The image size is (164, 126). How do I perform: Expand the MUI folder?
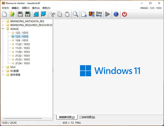coord(3,67)
